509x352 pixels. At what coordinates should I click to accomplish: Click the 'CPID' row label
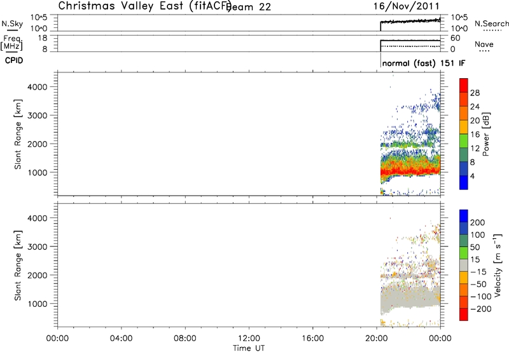(14, 60)
